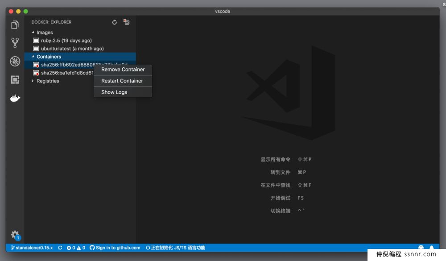Select container sha256:ffb692ed6880
Image resolution: width=446 pixels, height=261 pixels.
click(x=80, y=65)
